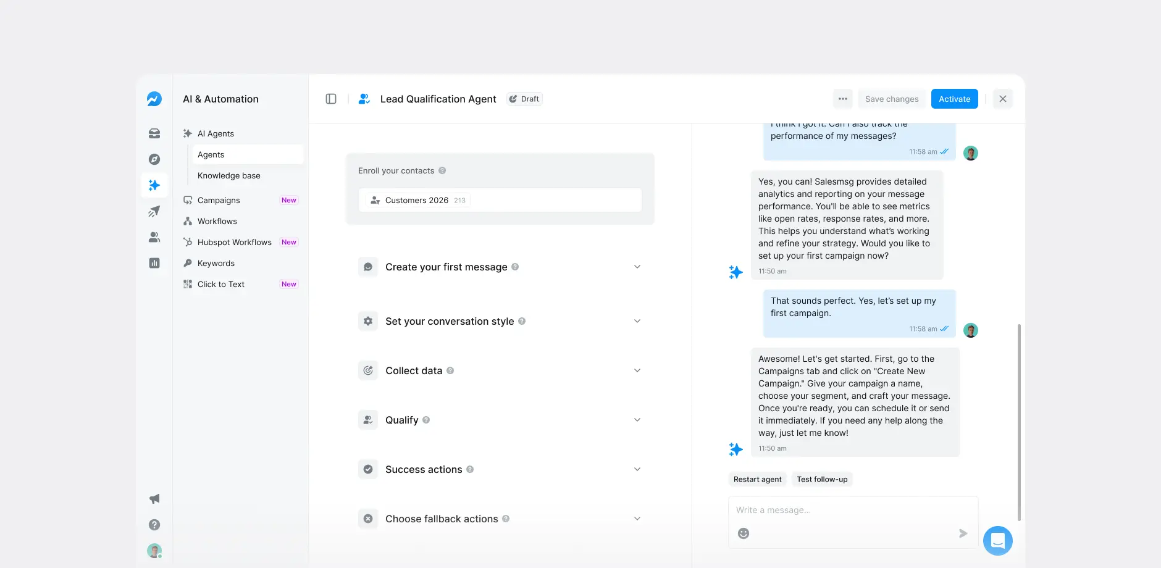Select the AI sparkle icon in rail

(x=154, y=185)
